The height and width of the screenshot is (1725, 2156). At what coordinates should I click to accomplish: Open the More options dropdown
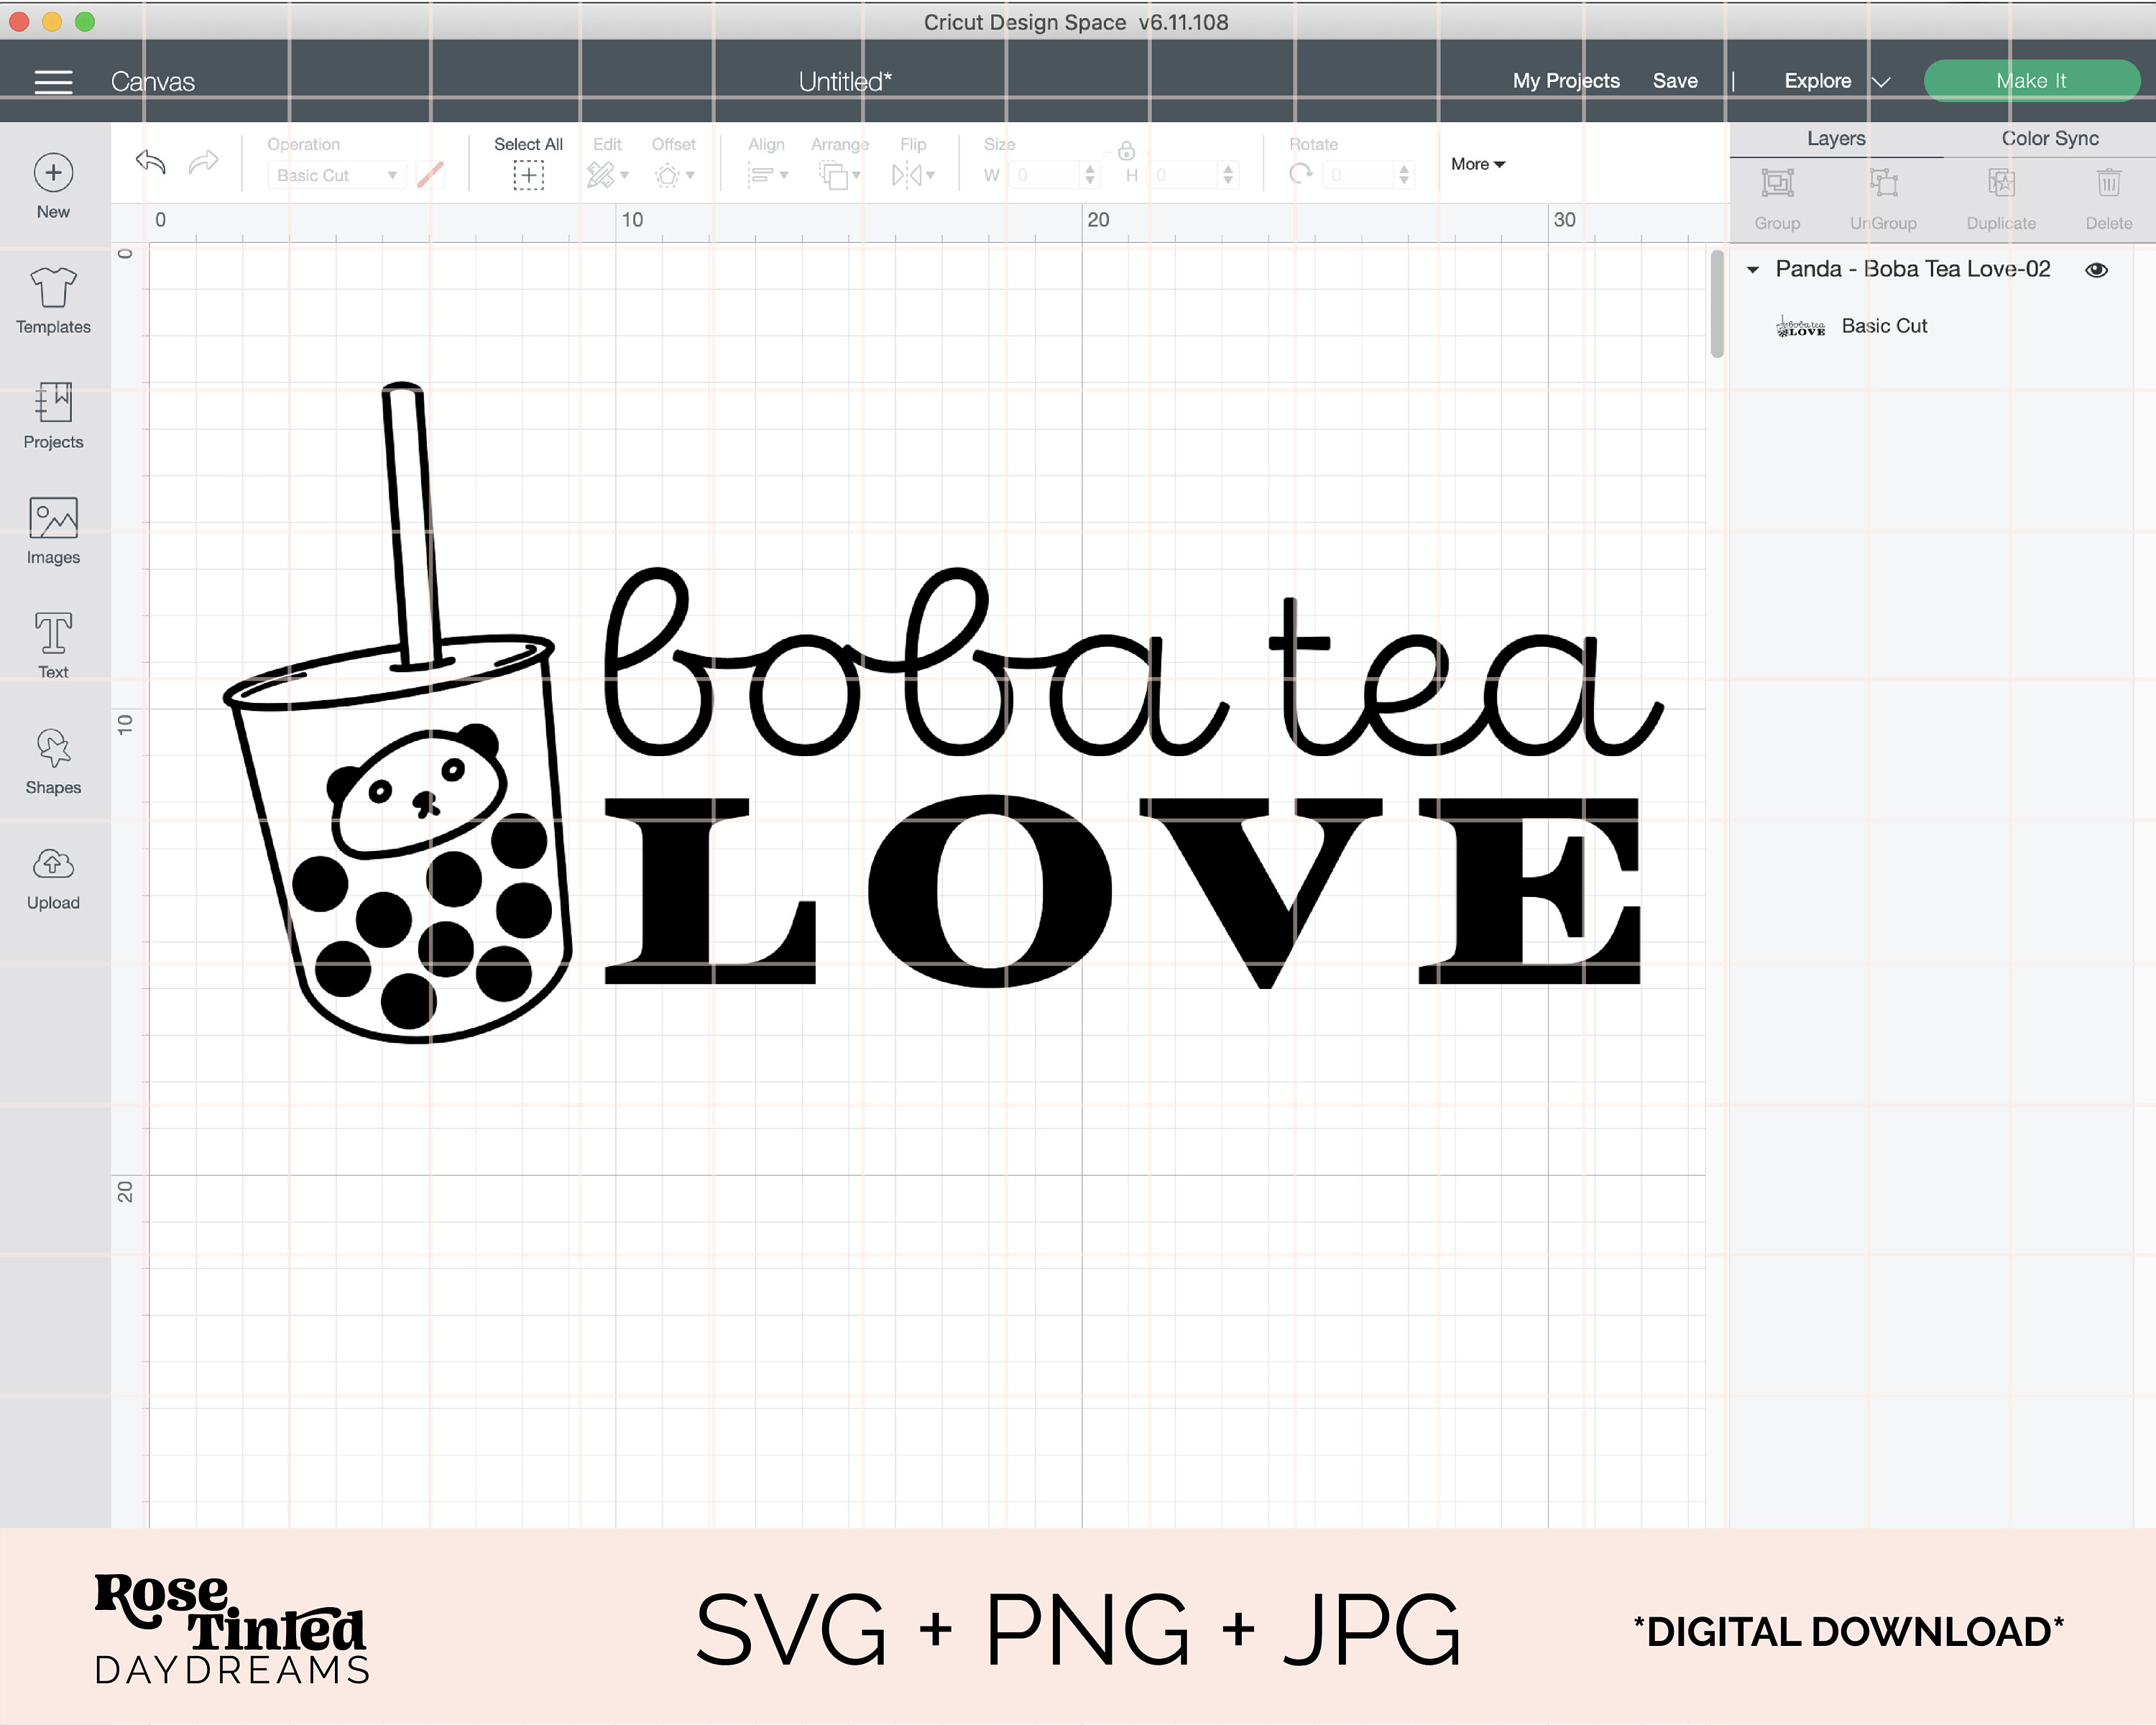[1477, 164]
